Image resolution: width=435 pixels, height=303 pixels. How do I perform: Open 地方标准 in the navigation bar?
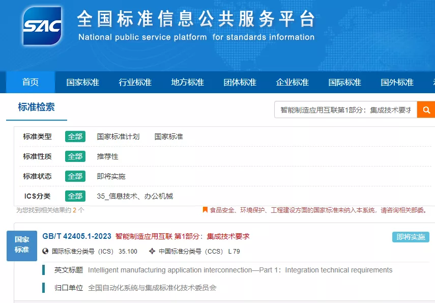tap(188, 82)
